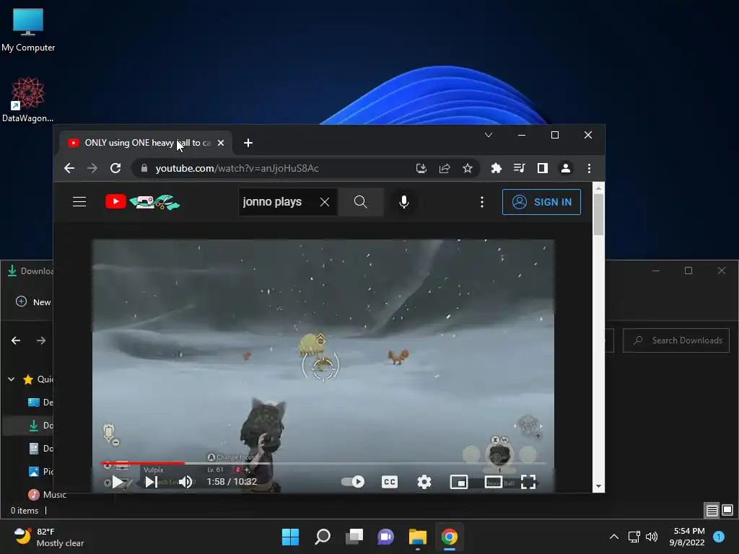Open the DataWagon desktop shortcut

28,100
